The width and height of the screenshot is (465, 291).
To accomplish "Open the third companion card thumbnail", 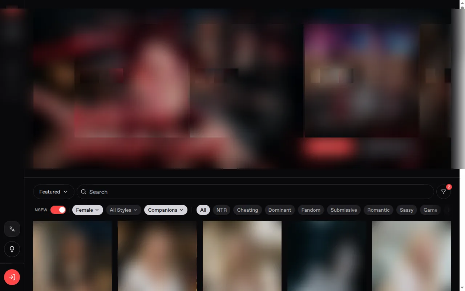I will point(242,256).
